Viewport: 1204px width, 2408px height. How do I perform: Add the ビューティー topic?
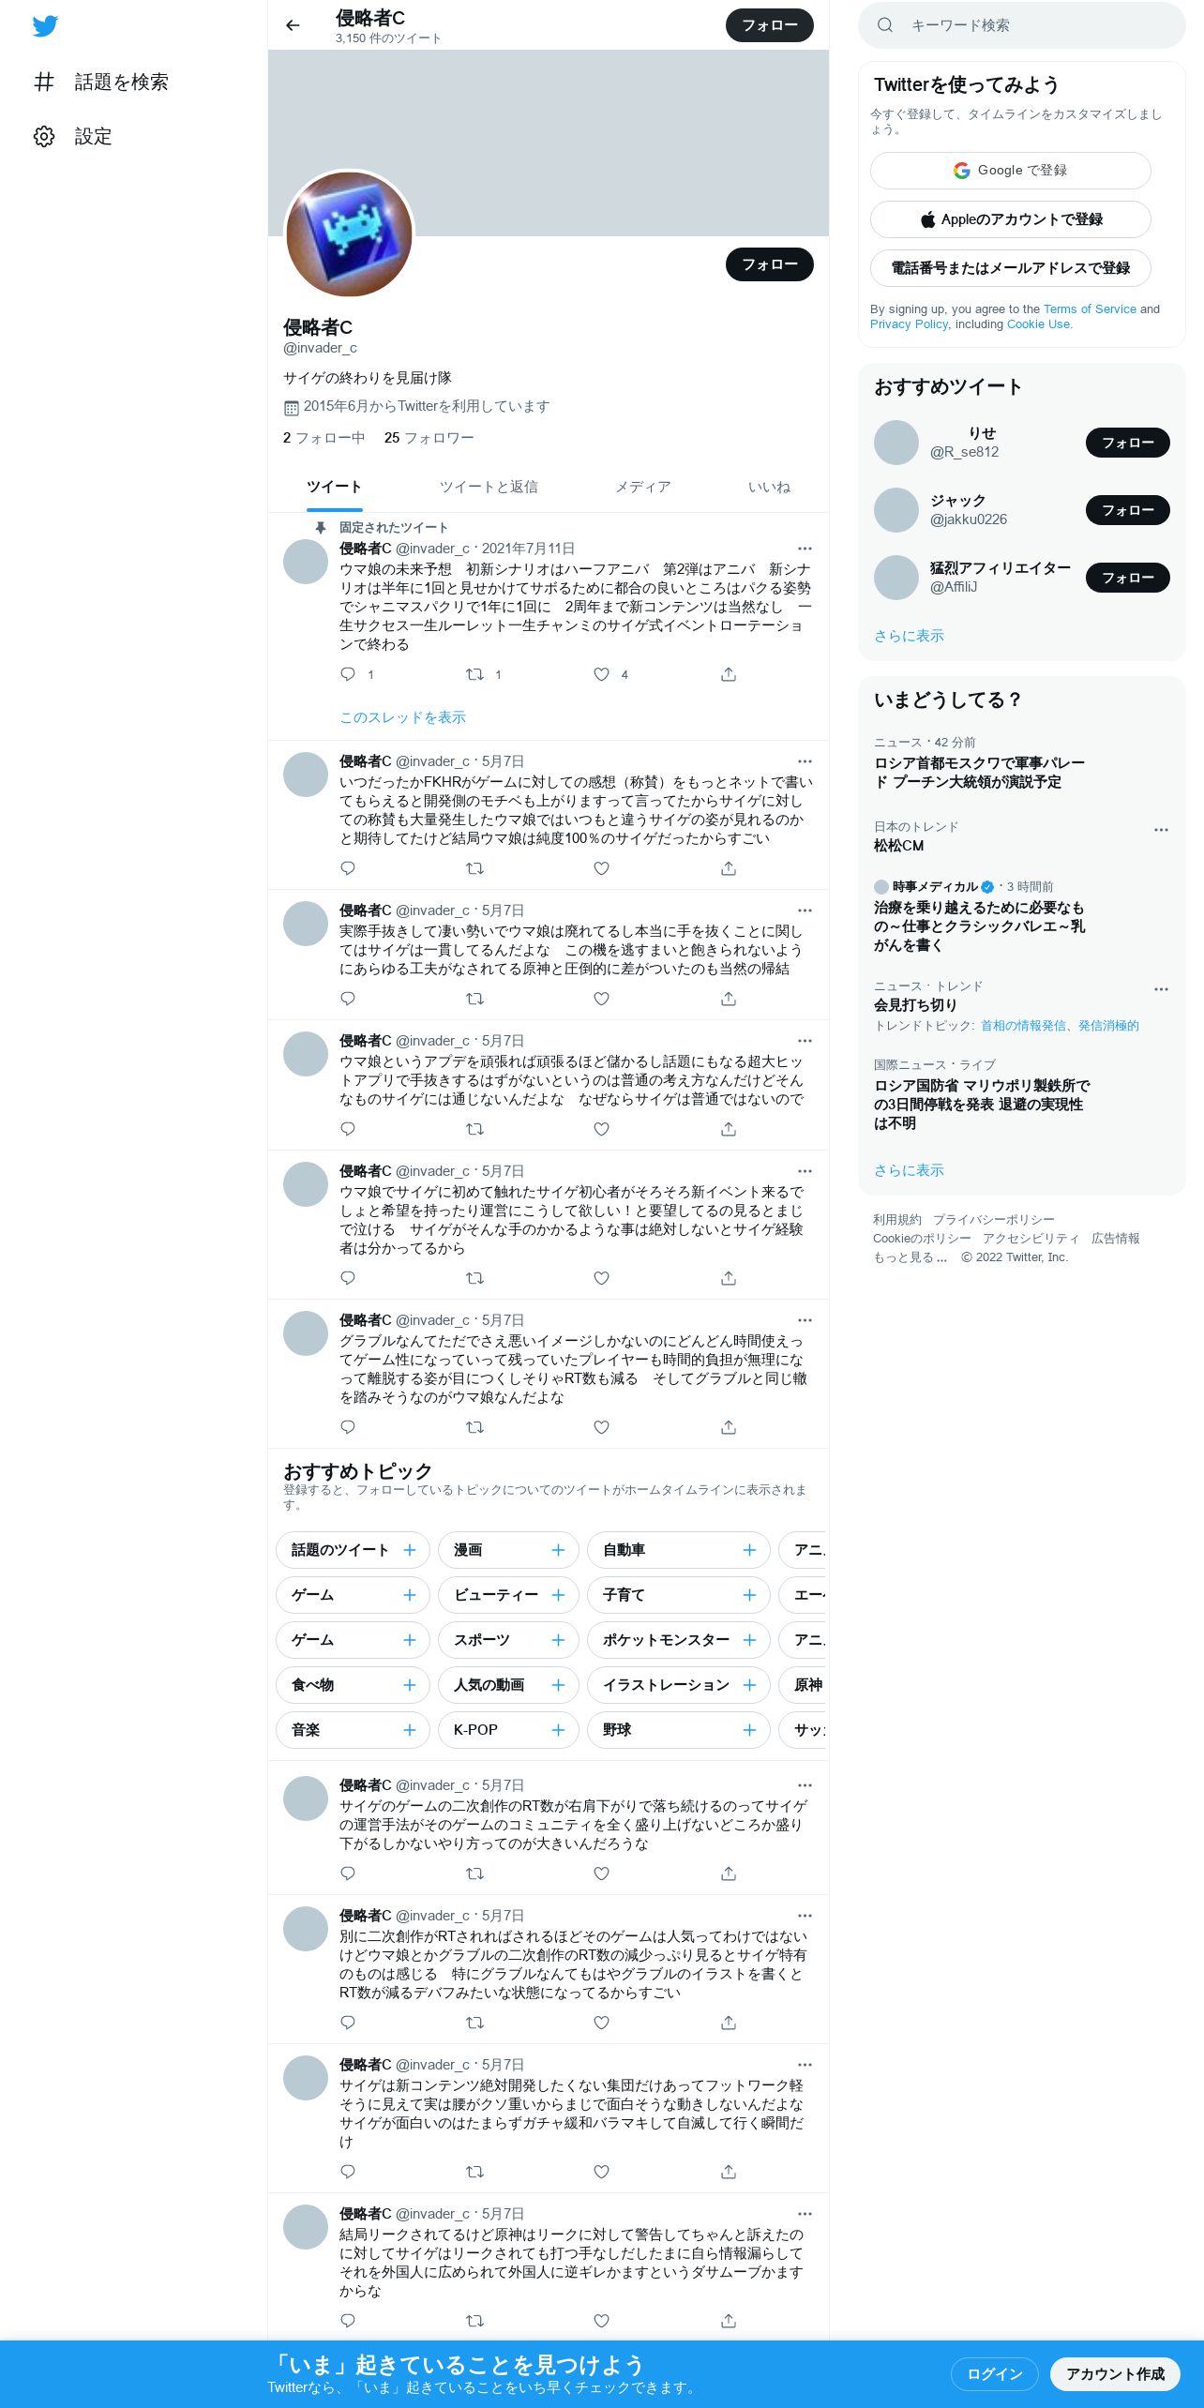558,1595
